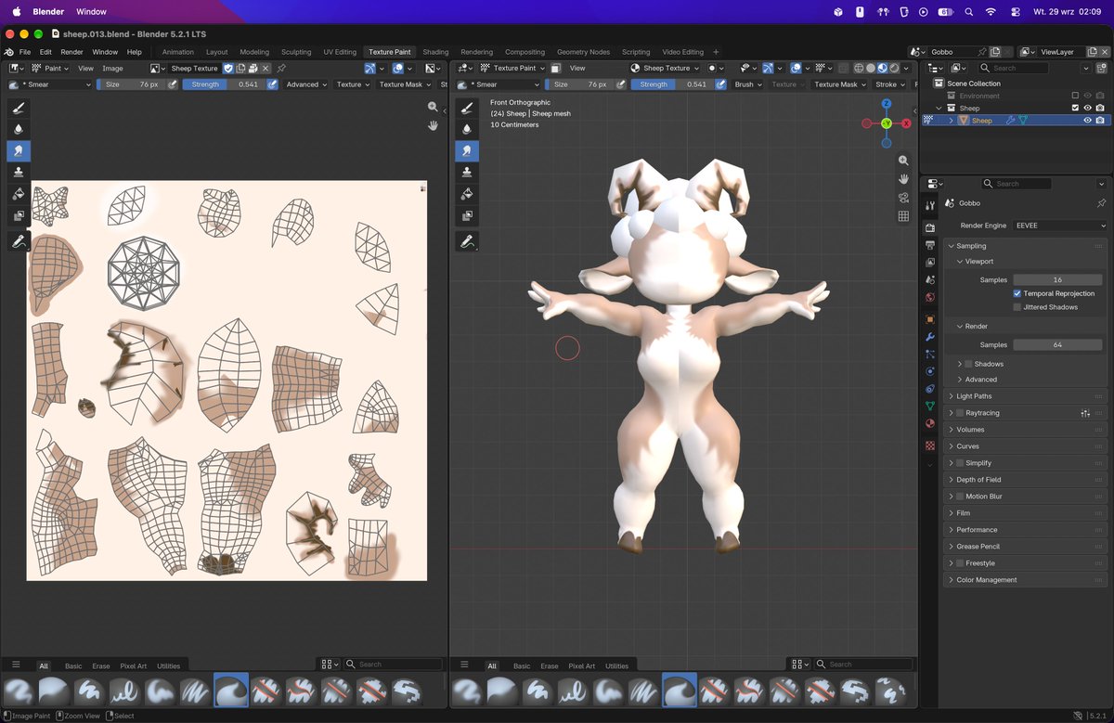Open the World properties tab
This screenshot has height=723, width=1114.
tap(930, 298)
